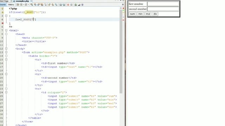Screen dimensions: 225x126
Task: Go to Previous Bookmark icon
Action: 50,5
